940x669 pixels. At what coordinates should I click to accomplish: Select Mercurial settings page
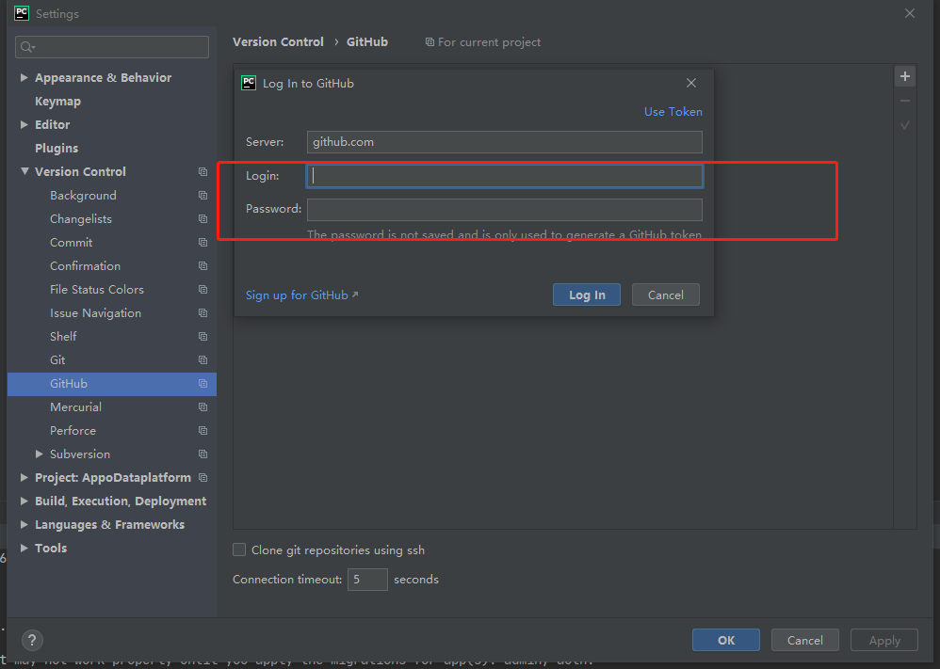75,407
